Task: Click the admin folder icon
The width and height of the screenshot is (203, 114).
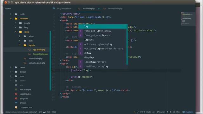Action: coord(25,36)
